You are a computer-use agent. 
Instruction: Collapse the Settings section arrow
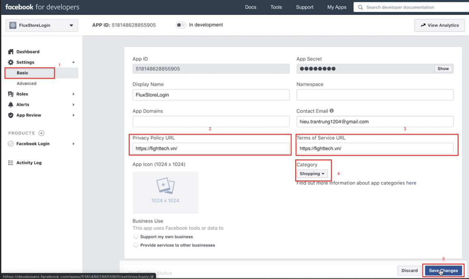73,62
